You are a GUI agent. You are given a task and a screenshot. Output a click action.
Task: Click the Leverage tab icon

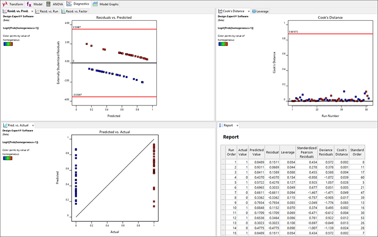tap(255, 11)
